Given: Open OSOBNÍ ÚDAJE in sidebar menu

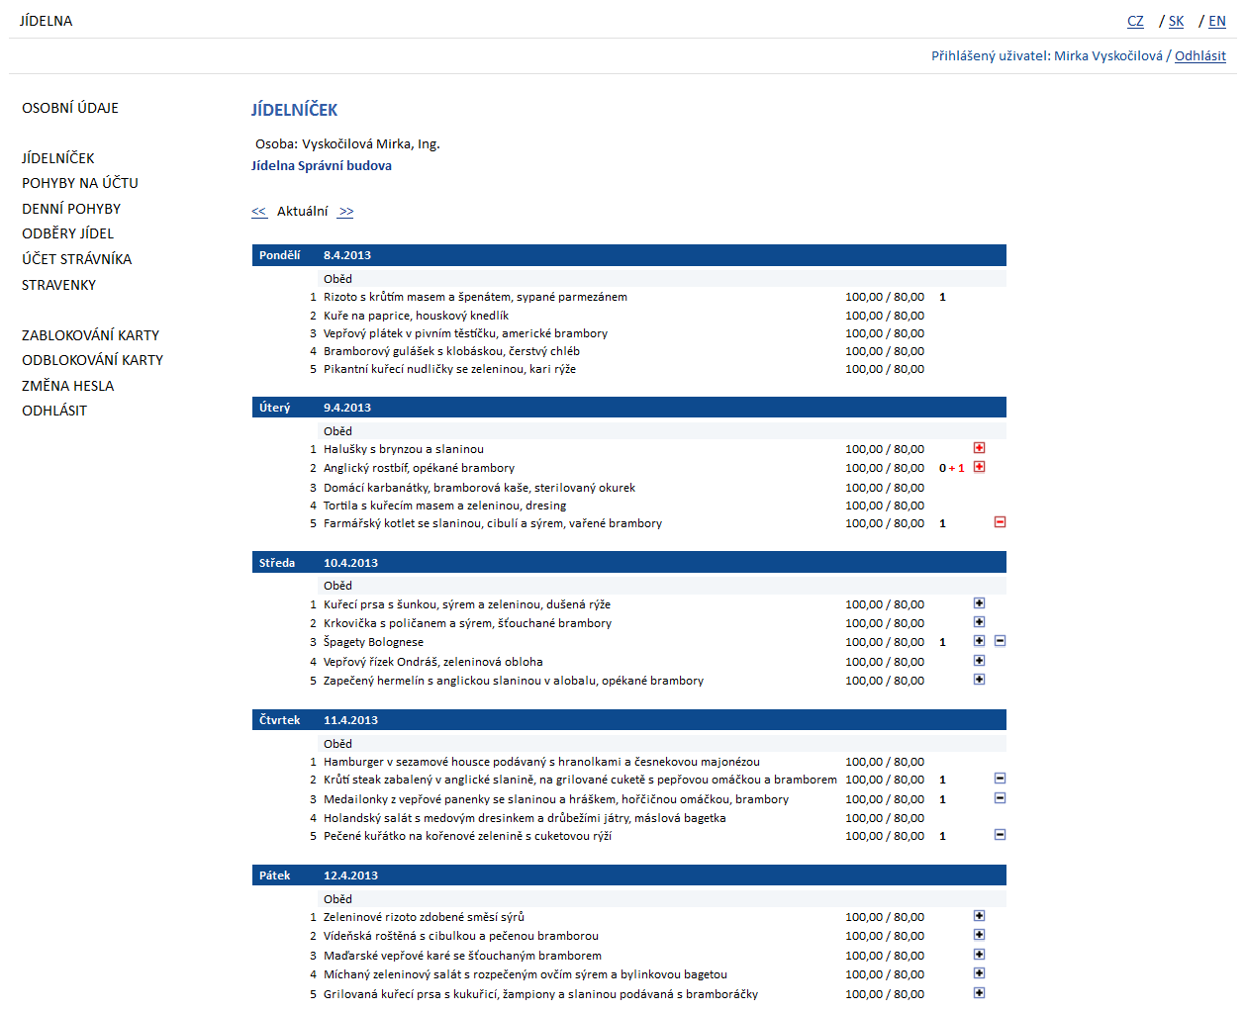Looking at the screenshot, I should point(70,108).
